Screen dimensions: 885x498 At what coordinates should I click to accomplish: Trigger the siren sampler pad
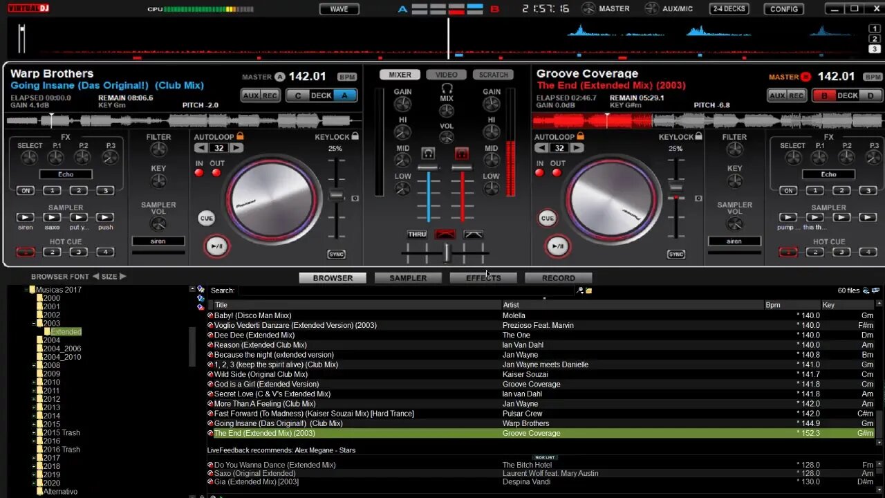pyautogui.click(x=26, y=217)
